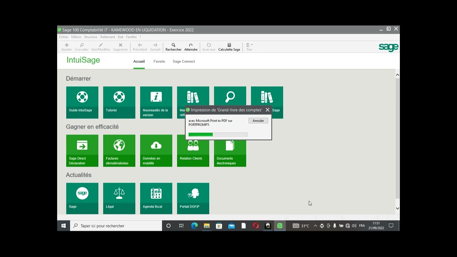
Task: Click the Sage logo at top right
Action: coord(388,47)
